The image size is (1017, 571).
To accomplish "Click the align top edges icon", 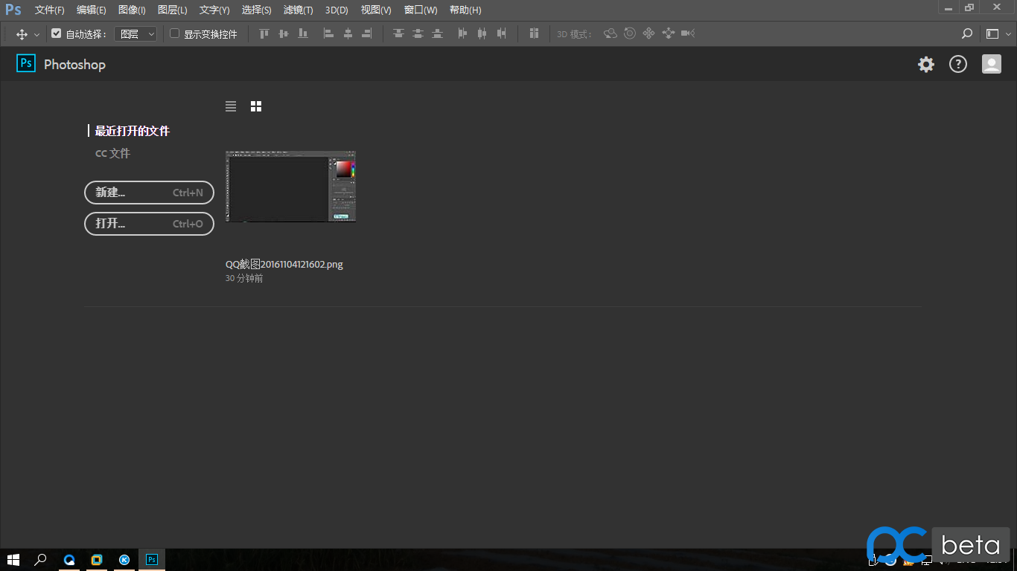I will (264, 33).
